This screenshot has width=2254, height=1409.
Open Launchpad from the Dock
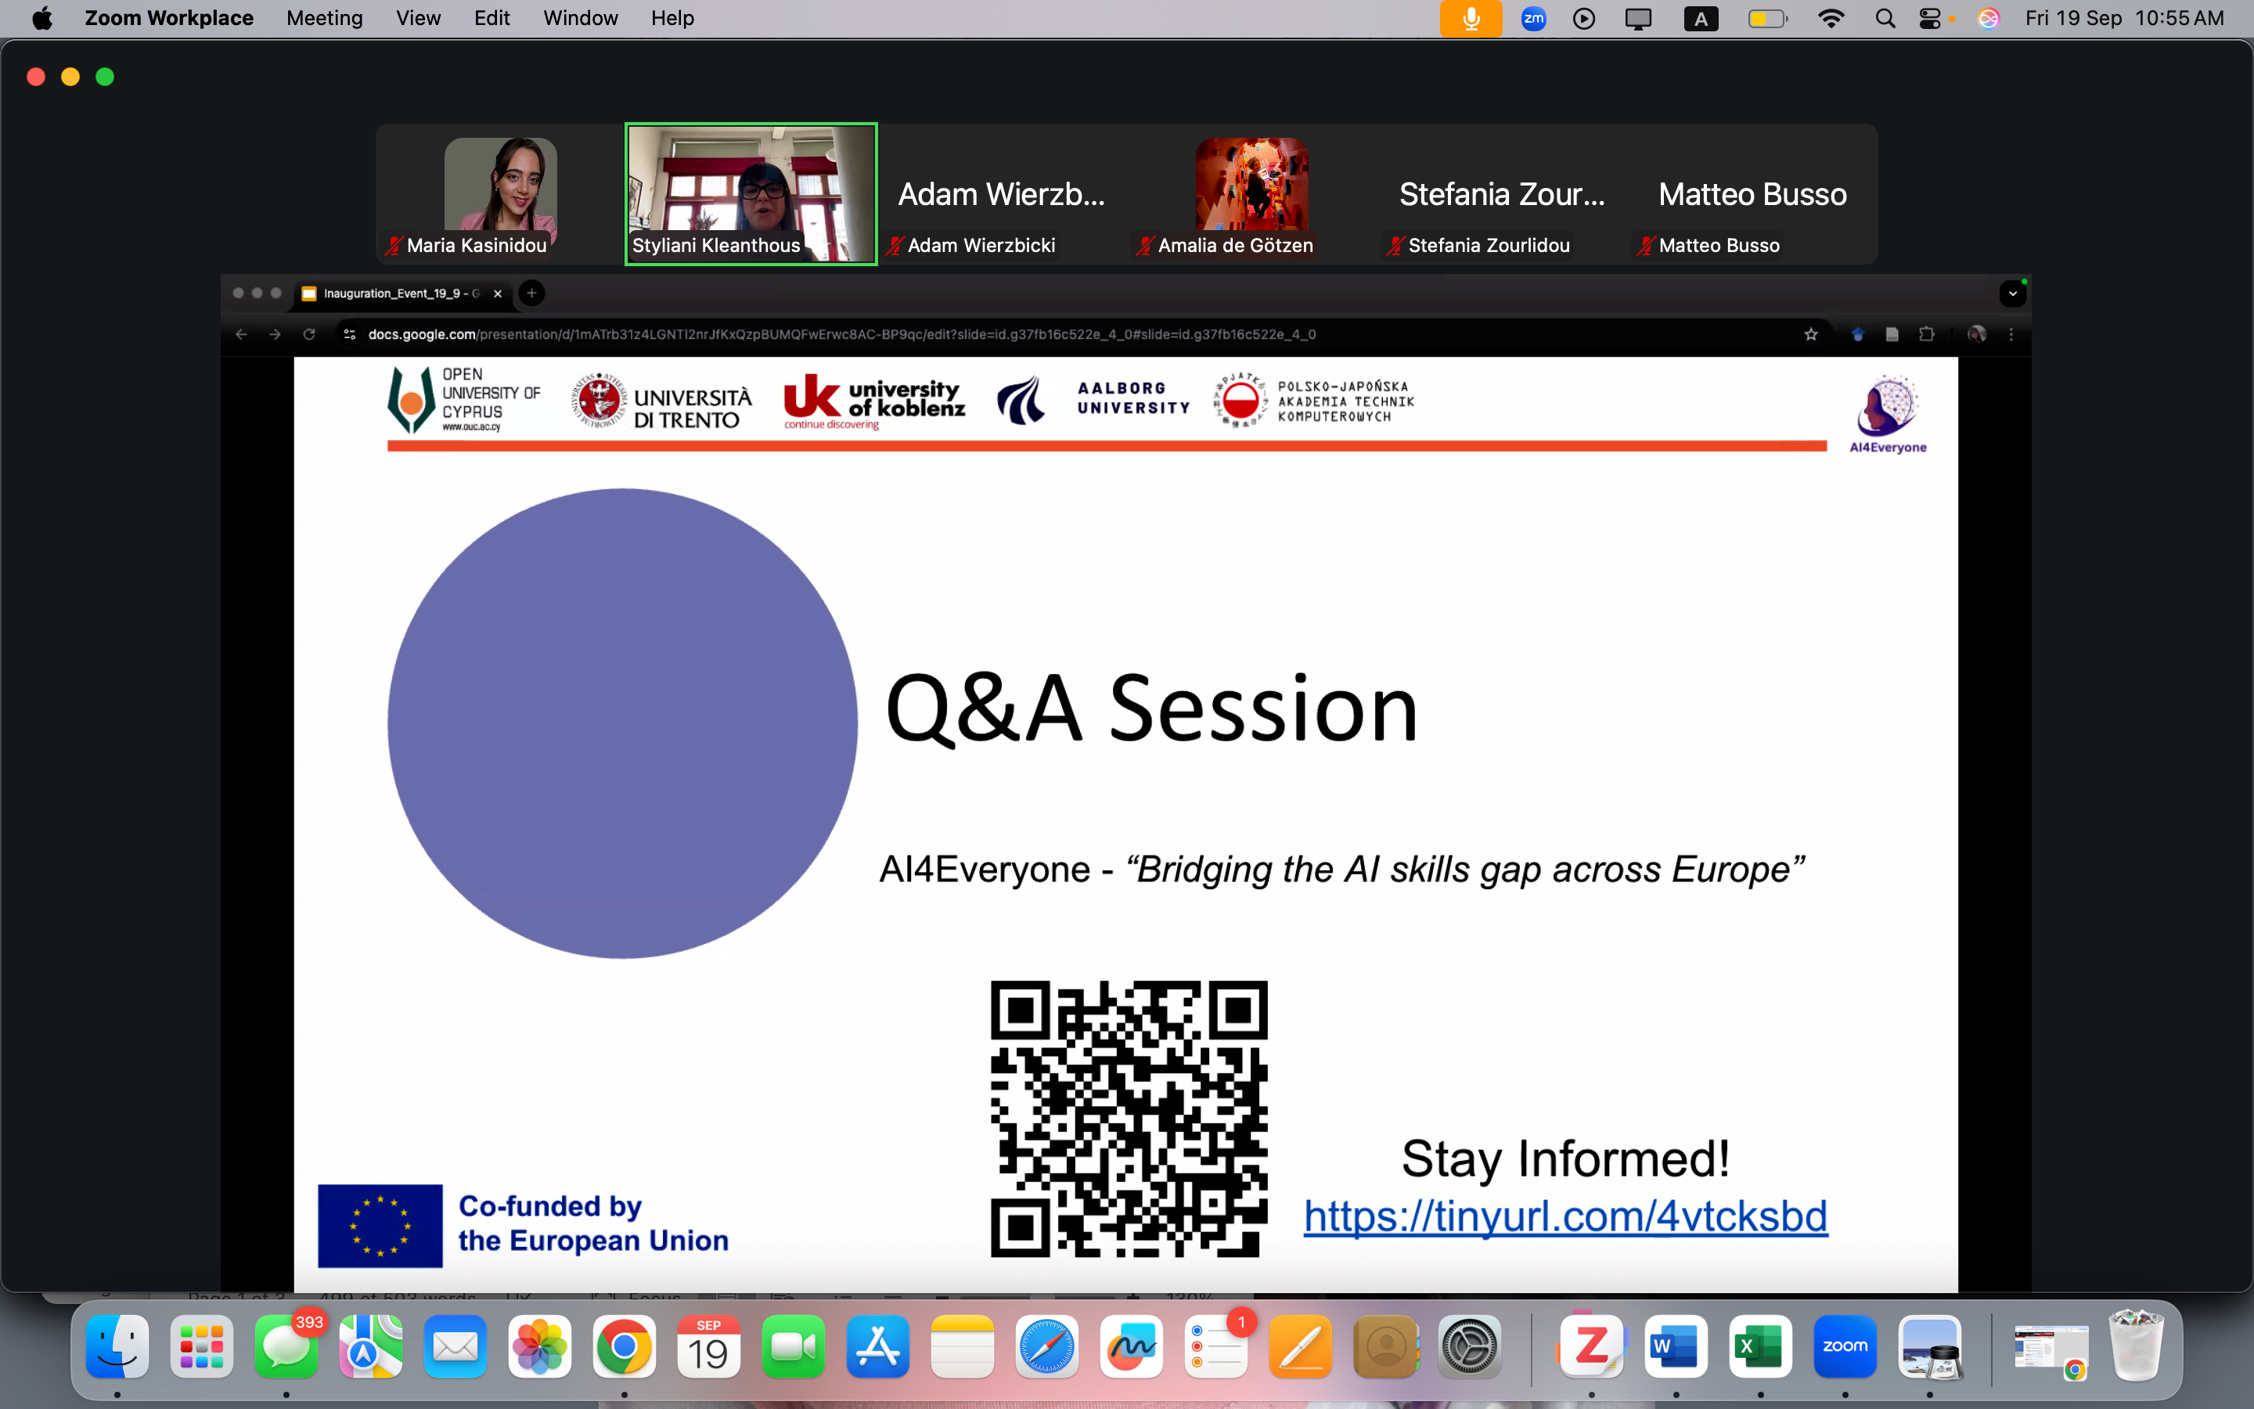202,1346
